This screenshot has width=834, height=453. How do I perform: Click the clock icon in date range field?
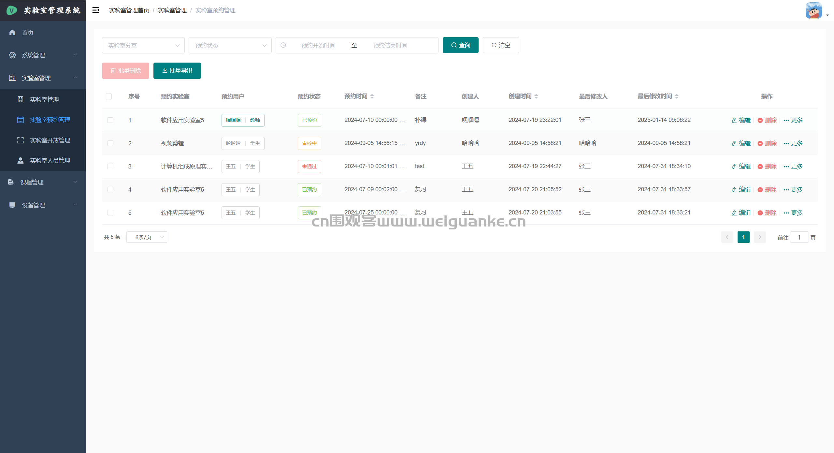pos(283,45)
